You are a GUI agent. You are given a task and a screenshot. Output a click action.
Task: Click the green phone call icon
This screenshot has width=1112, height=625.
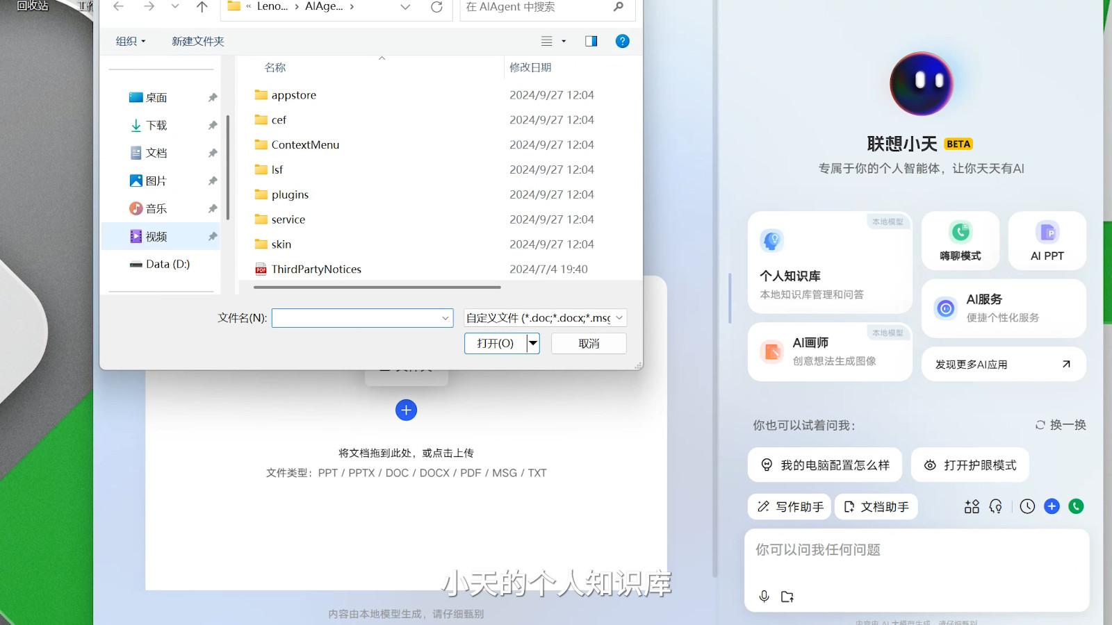1076,506
